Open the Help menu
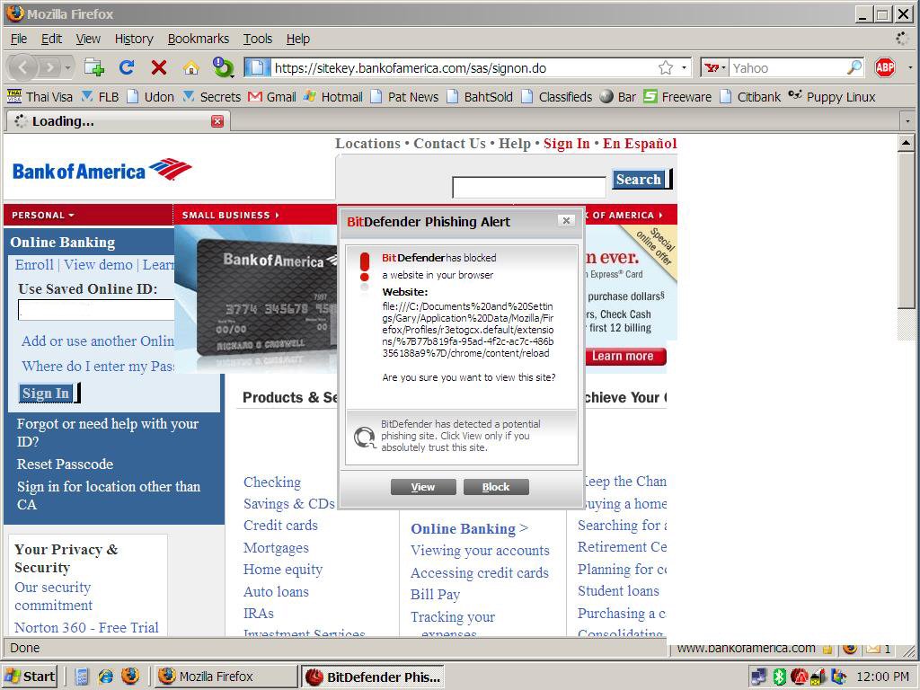Viewport: 920px width, 690px height. 298,39
